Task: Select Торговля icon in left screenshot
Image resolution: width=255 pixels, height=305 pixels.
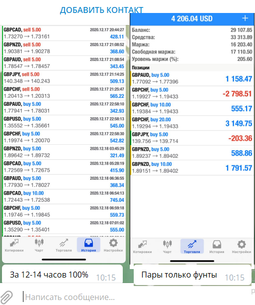Action: point(63,246)
